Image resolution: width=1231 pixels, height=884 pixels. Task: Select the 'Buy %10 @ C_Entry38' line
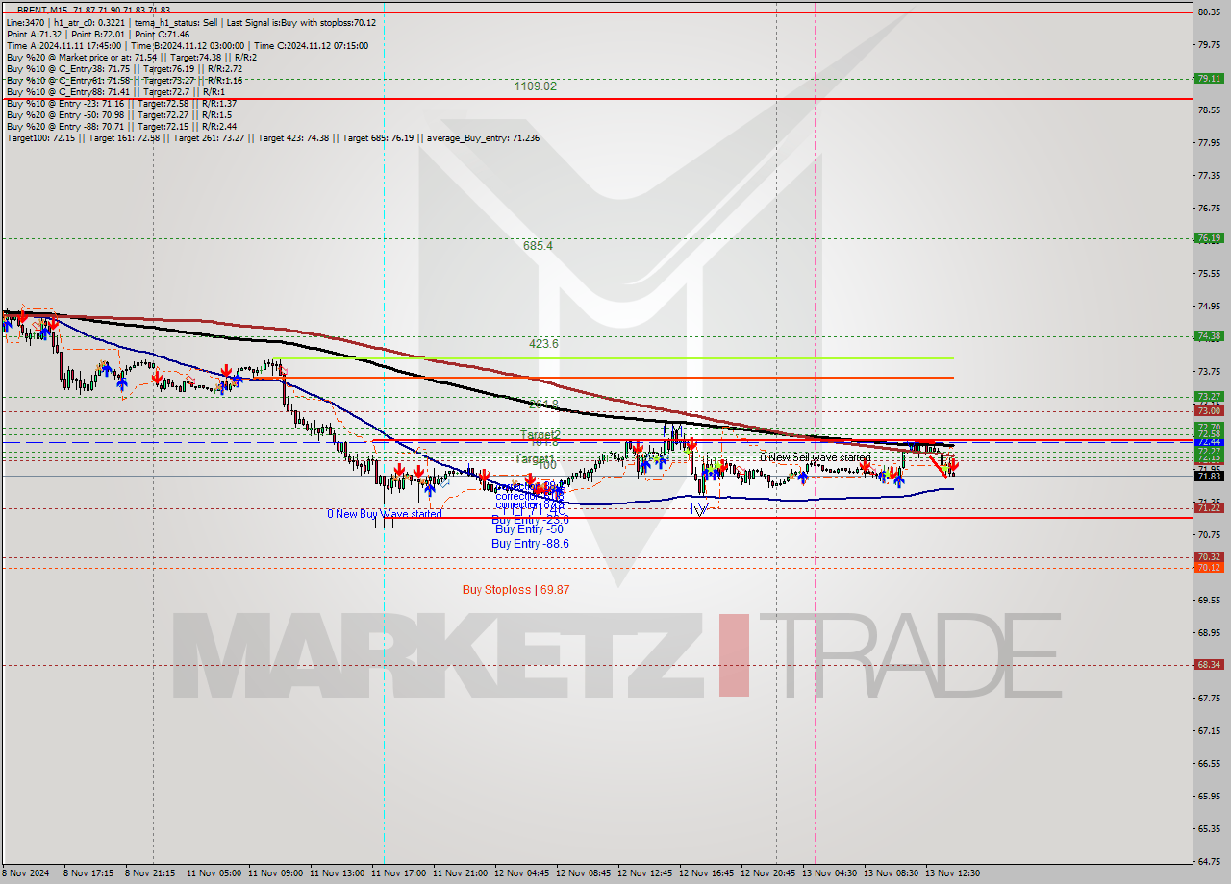tap(124, 68)
